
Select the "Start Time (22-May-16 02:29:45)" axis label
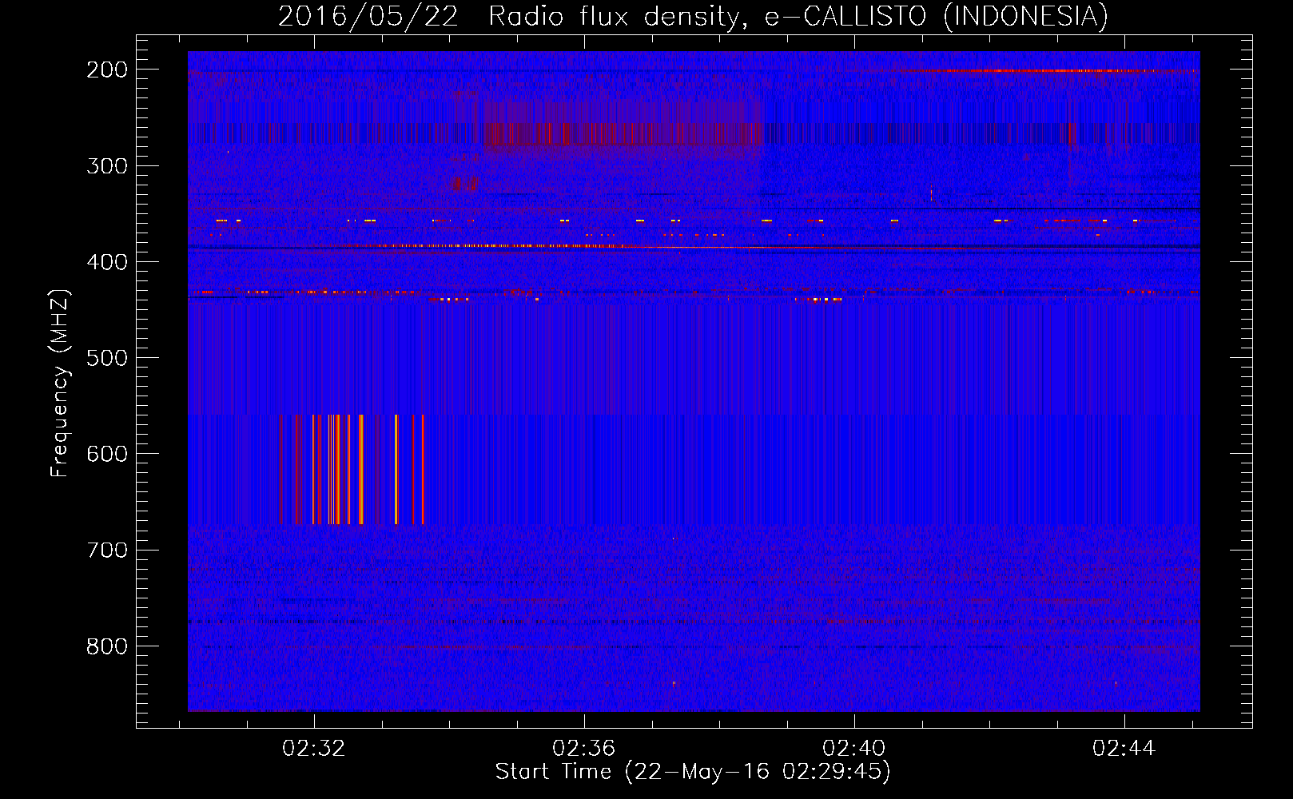click(x=693, y=772)
